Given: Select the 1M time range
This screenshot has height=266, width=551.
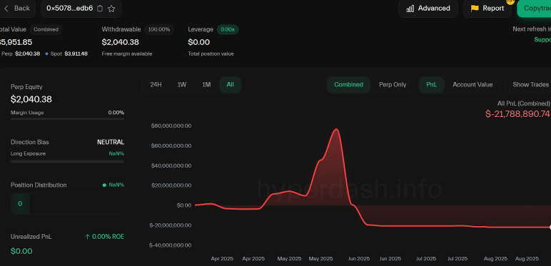Looking at the screenshot, I should point(206,85).
